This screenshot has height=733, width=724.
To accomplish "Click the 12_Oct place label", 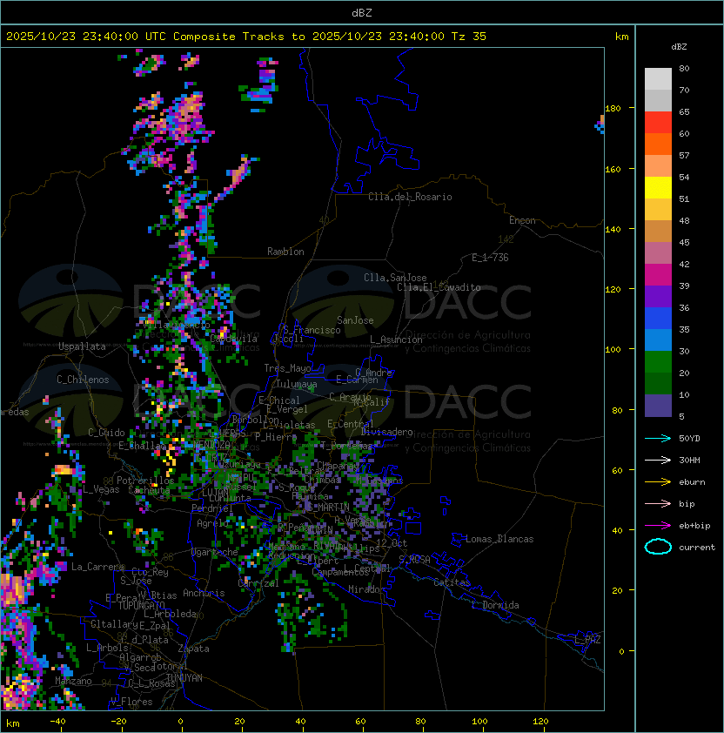I will pyautogui.click(x=392, y=543).
